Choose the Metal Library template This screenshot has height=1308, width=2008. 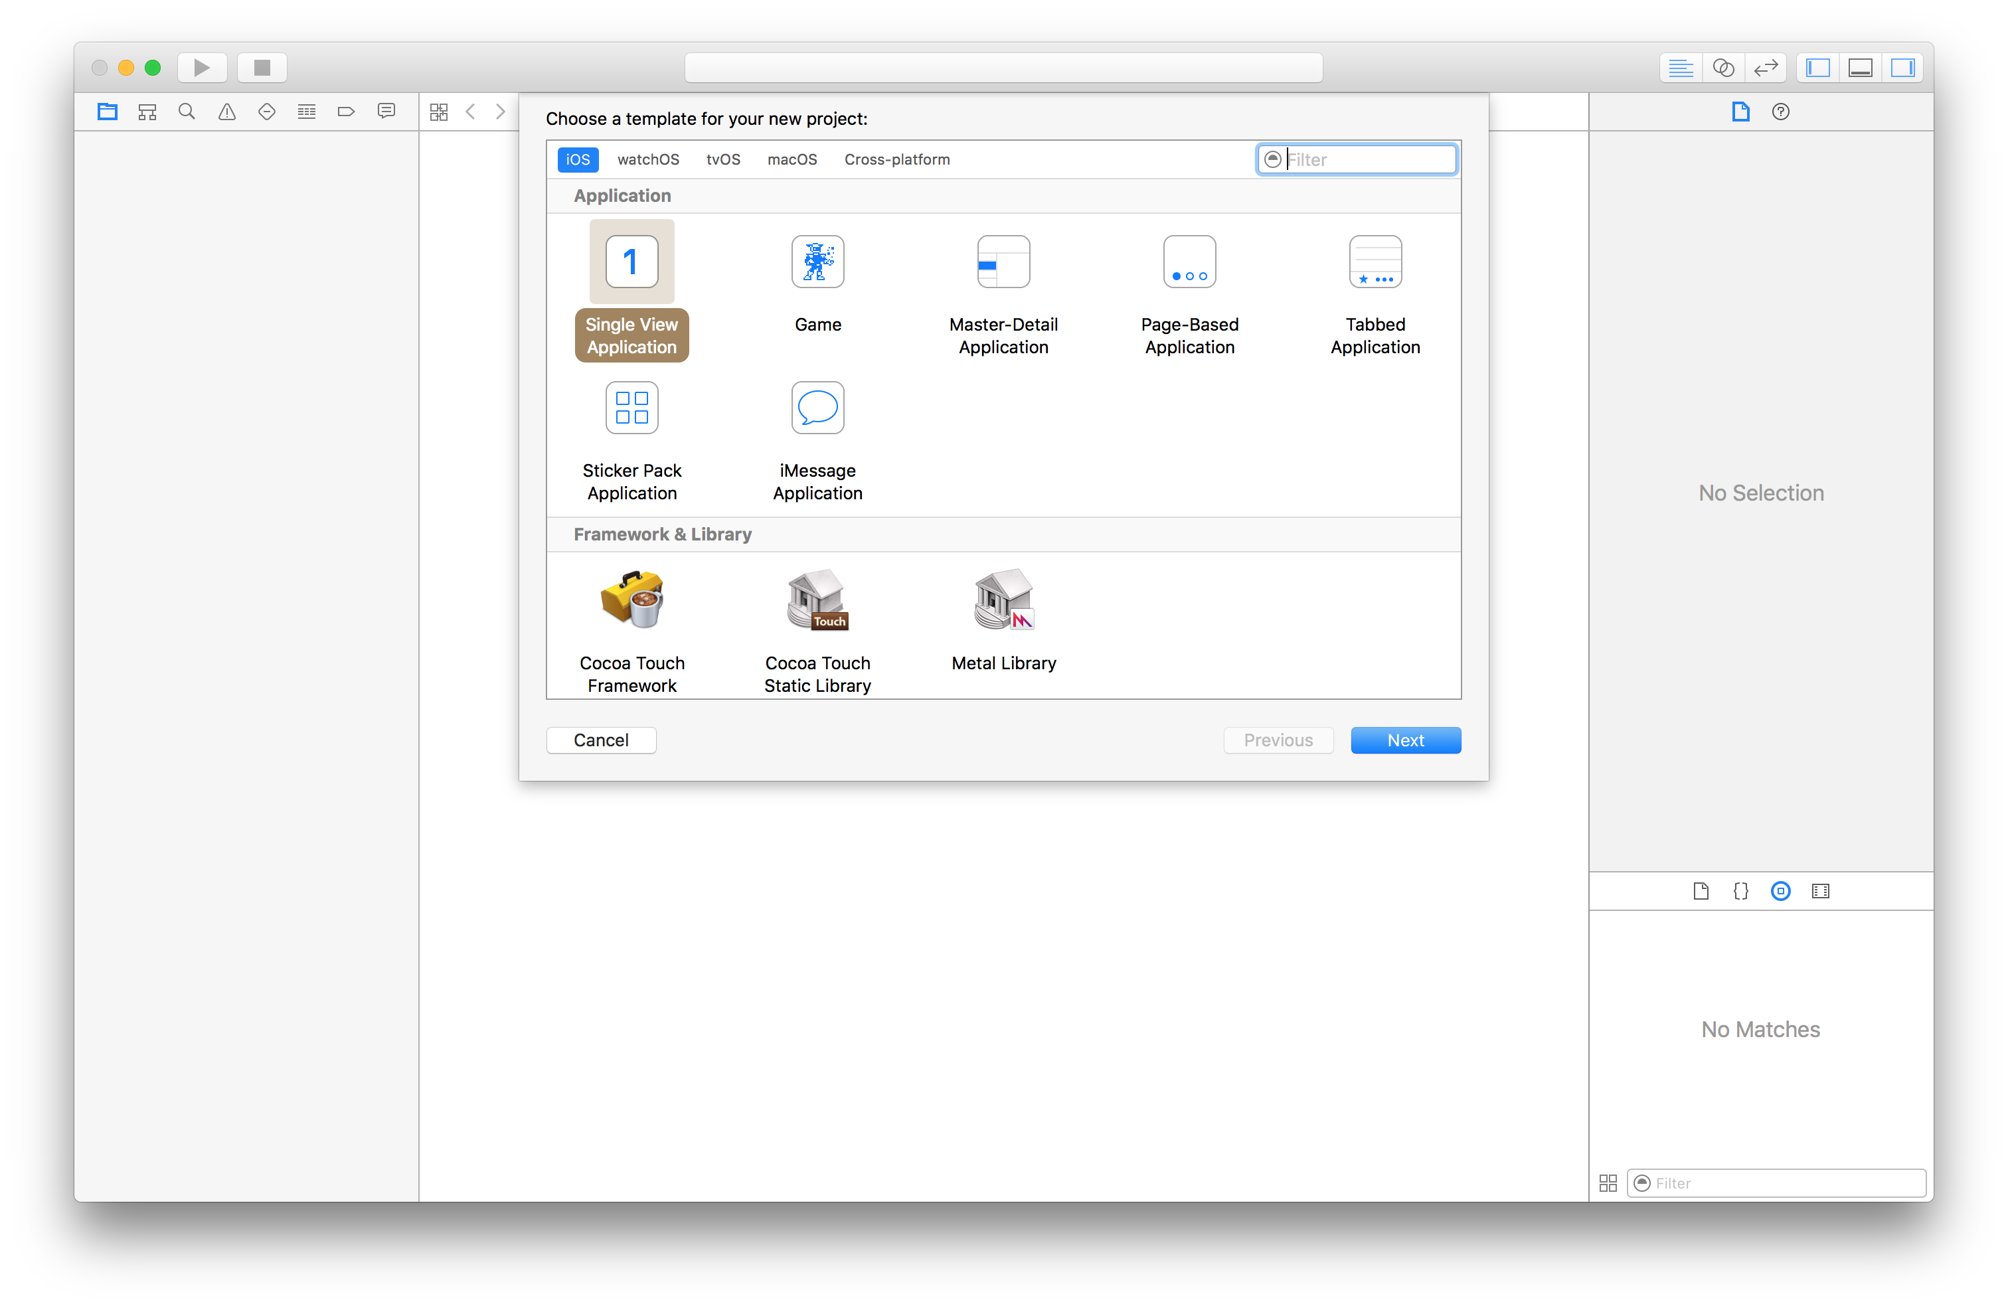tap(1003, 599)
